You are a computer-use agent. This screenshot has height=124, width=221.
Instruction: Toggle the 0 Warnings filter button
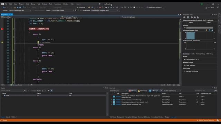[x=143, y=91]
